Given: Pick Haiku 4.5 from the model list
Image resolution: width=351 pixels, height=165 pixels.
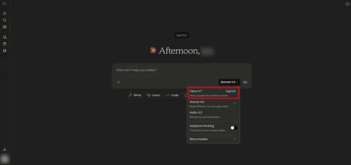Looking at the screenshot, I should point(213,115).
